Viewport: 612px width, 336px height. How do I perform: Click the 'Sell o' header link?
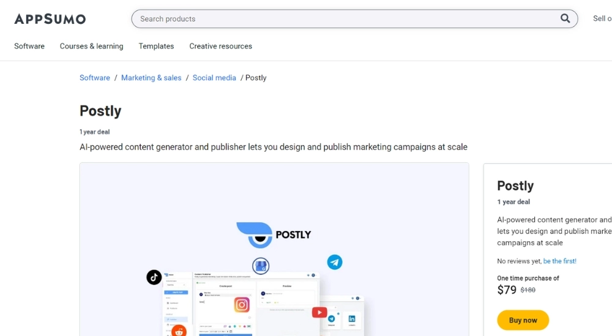[602, 18]
